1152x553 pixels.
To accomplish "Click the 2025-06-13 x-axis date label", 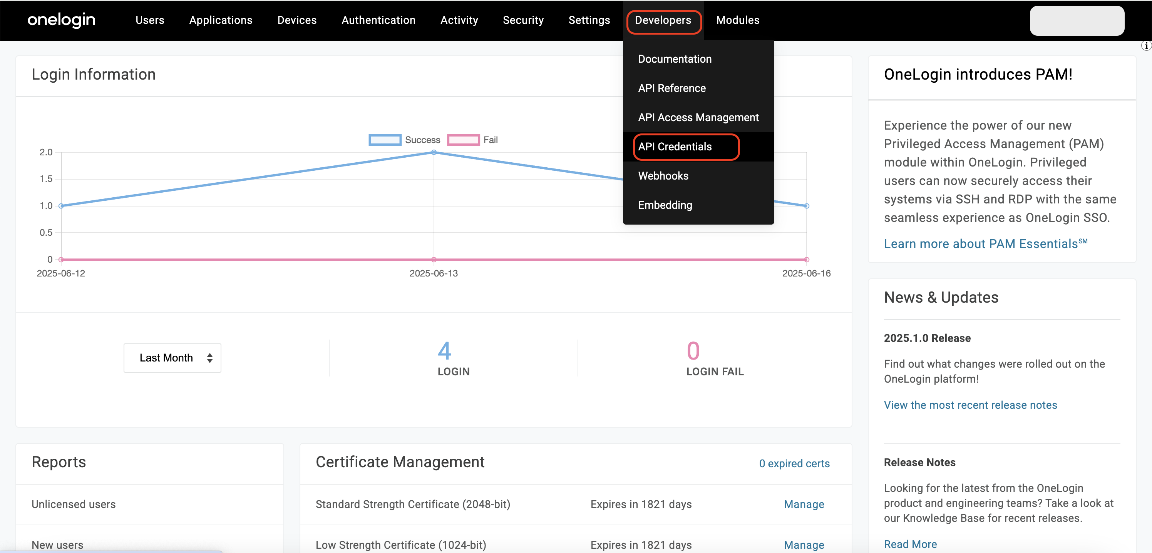I will [x=434, y=273].
